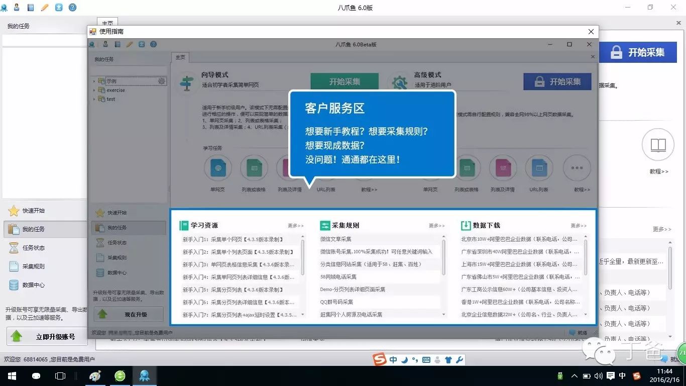Open 北京市10W+阿里巴巴企业数据 download entry
This screenshot has height=386, width=686.
pos(520,239)
